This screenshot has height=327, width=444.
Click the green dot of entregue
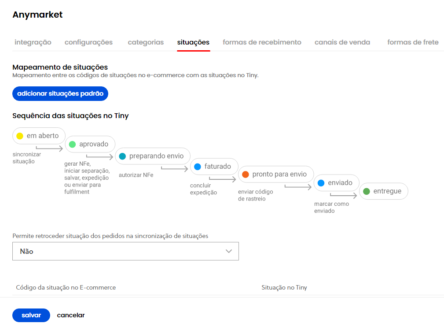click(367, 191)
